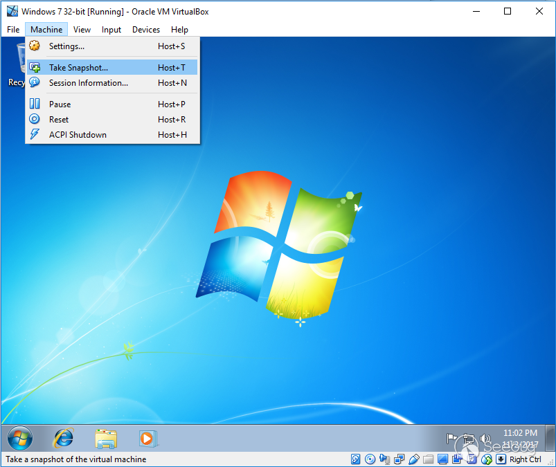Open Settings from the Machine menu
Viewport: 556px width, 467px height.
pyautogui.click(x=66, y=46)
